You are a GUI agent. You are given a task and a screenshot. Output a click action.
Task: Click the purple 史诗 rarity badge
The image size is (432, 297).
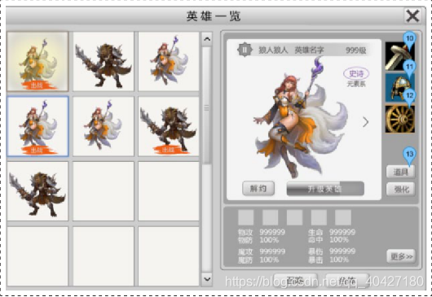click(356, 73)
